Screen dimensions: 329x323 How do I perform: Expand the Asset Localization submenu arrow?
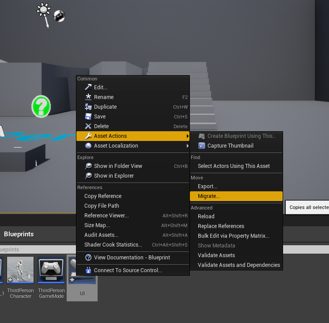pyautogui.click(x=187, y=146)
